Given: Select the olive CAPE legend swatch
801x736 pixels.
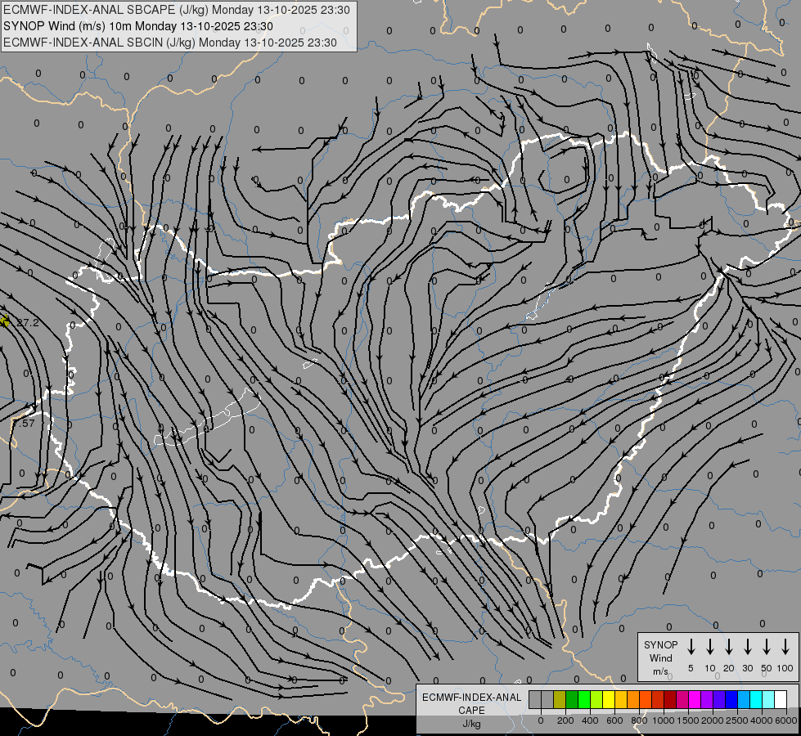Looking at the screenshot, I should pyautogui.click(x=560, y=699).
